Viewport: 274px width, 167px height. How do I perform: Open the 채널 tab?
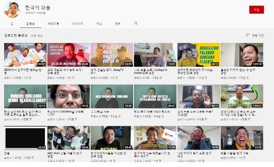point(99,24)
